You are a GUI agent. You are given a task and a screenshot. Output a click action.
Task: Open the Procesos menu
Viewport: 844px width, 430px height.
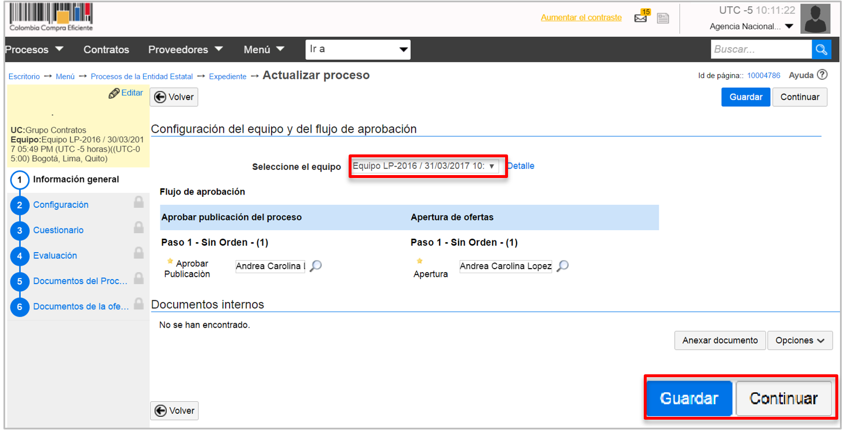coord(35,50)
